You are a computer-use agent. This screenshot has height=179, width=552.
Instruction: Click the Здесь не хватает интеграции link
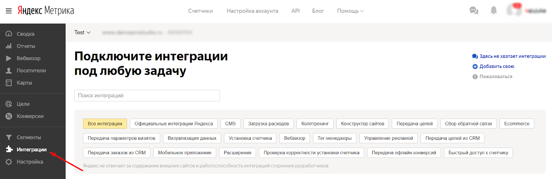[513, 56]
